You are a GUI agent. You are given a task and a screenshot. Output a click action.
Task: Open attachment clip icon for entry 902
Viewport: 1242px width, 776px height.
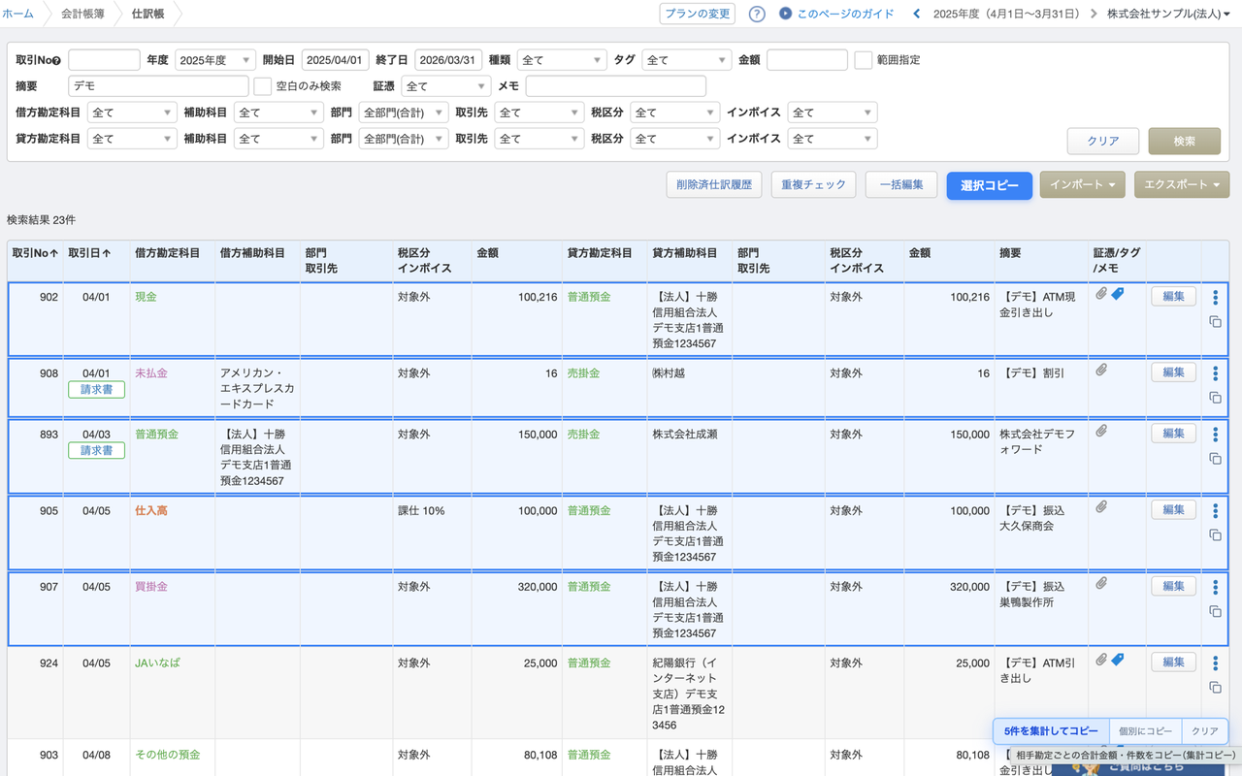1101,293
